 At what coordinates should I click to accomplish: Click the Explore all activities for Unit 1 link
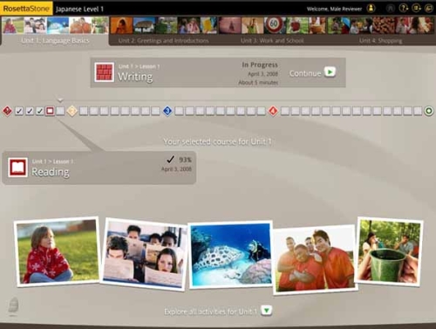pyautogui.click(x=210, y=312)
